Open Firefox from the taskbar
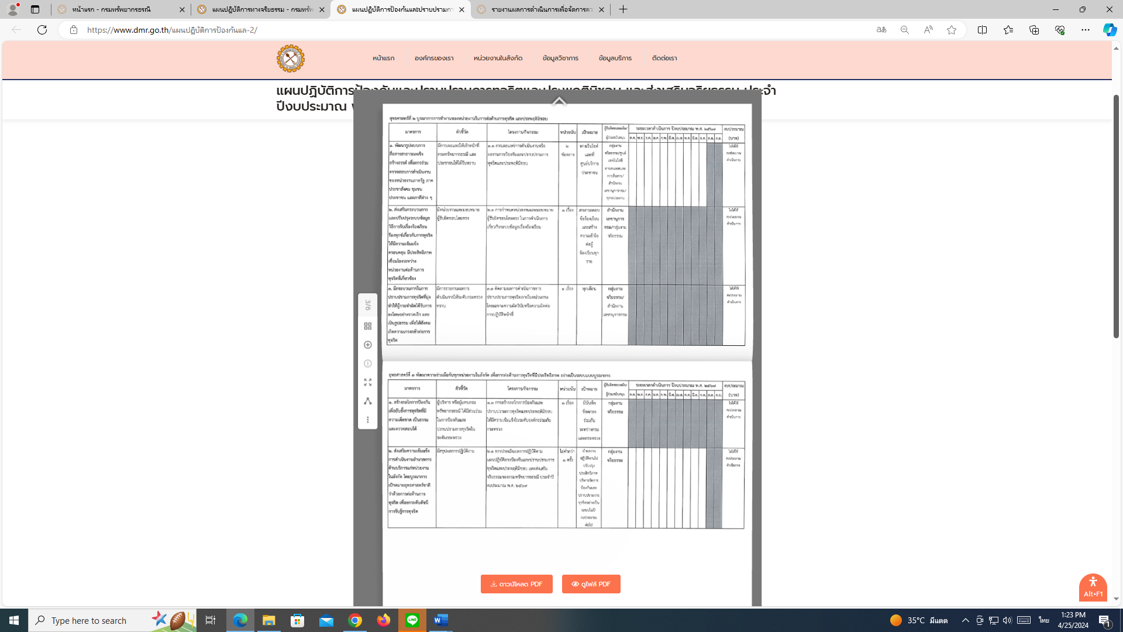1123x632 pixels. click(x=384, y=620)
